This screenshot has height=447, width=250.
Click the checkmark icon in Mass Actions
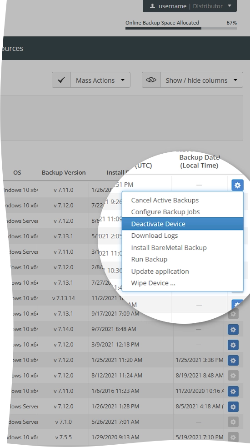pos(61,80)
